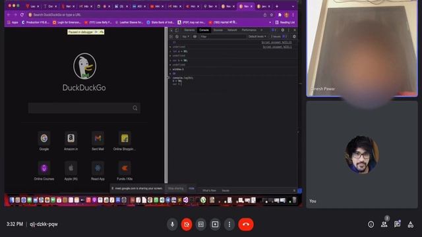Open the Google shortcut tile
Image resolution: width=422 pixels, height=237 pixels.
tap(44, 141)
